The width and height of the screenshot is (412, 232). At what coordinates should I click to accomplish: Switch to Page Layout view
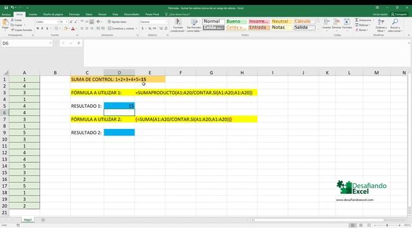tap(360, 226)
